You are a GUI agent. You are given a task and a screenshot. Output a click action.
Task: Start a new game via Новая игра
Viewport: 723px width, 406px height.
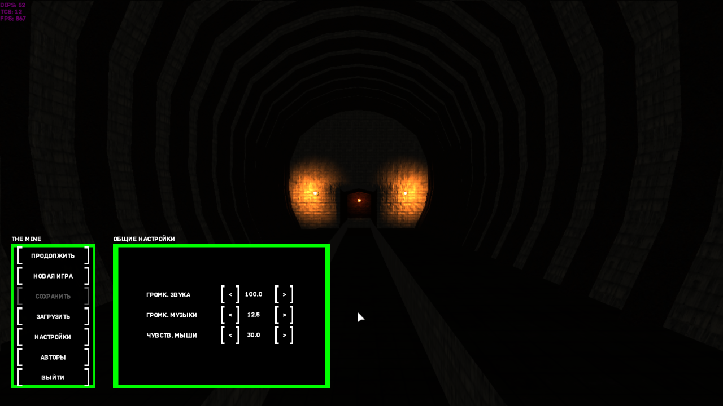[x=53, y=276]
